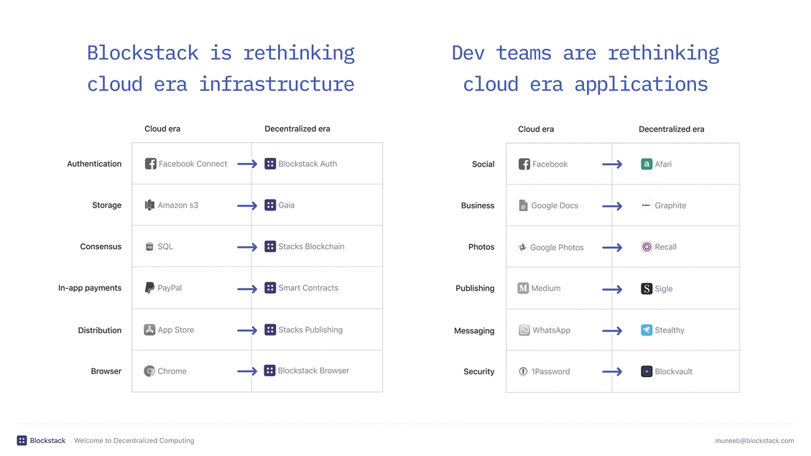Click the arrow between SQL and Stacks Blockchain
This screenshot has height=456, width=811.
(247, 247)
